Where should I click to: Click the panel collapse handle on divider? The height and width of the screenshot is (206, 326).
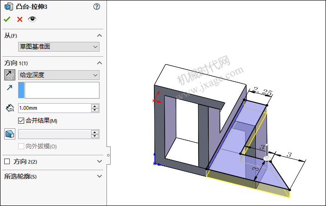tap(108, 155)
